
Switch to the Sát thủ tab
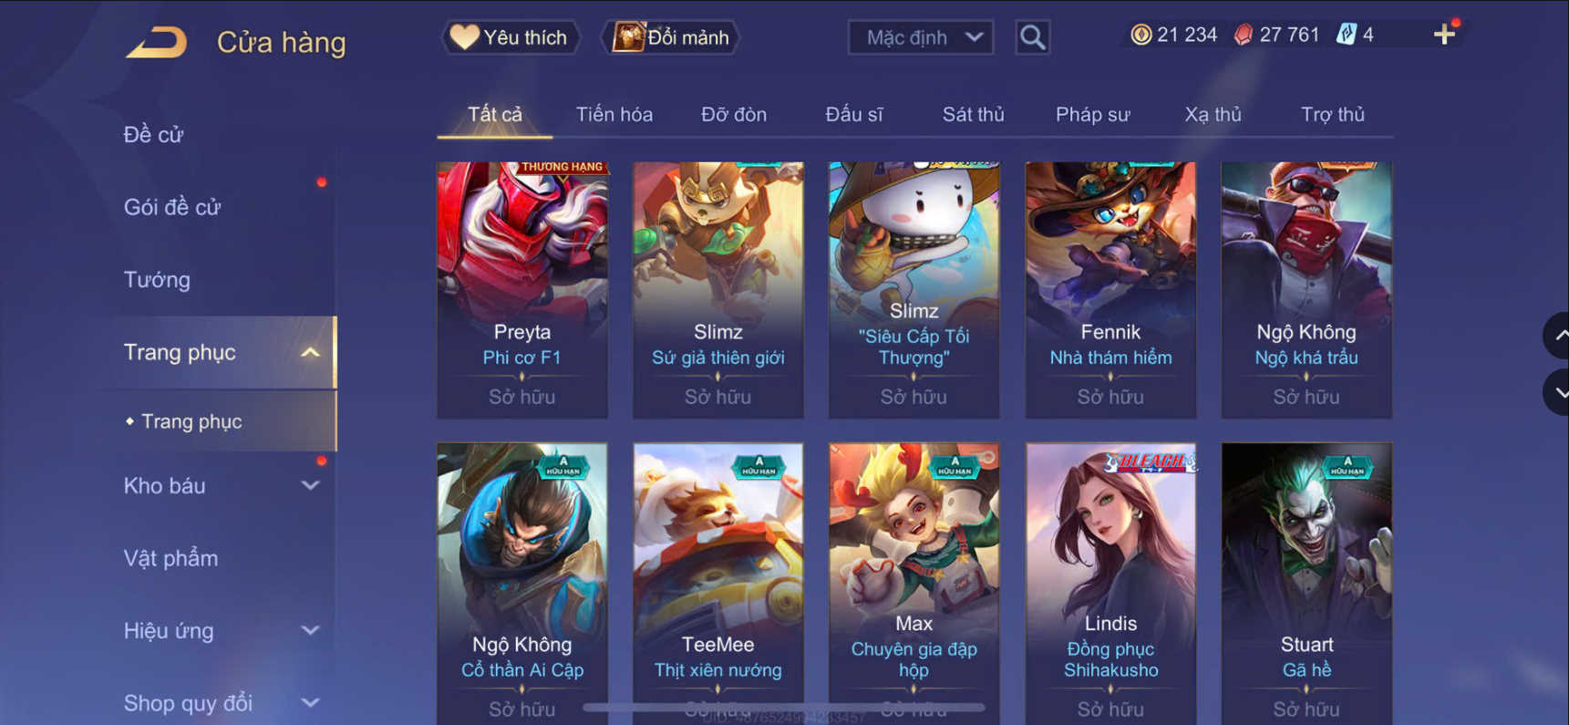973,114
